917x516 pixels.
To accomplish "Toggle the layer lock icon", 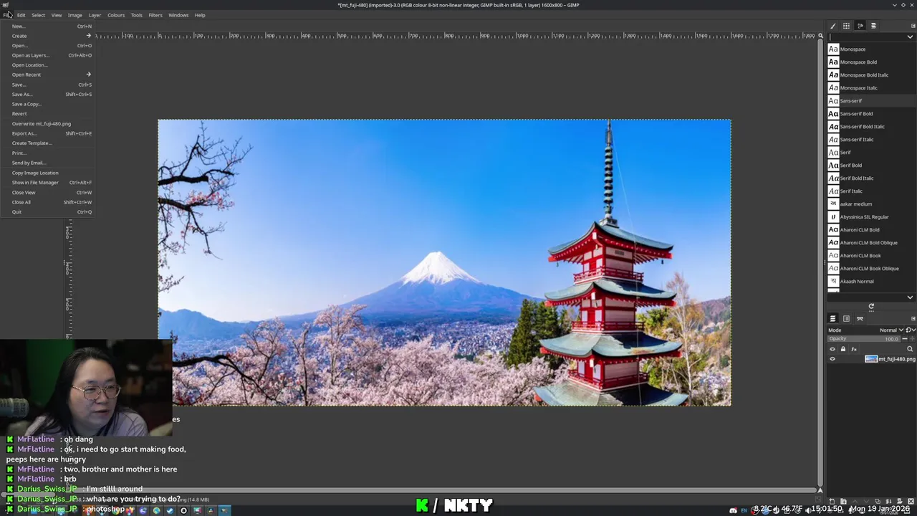I will pyautogui.click(x=842, y=350).
